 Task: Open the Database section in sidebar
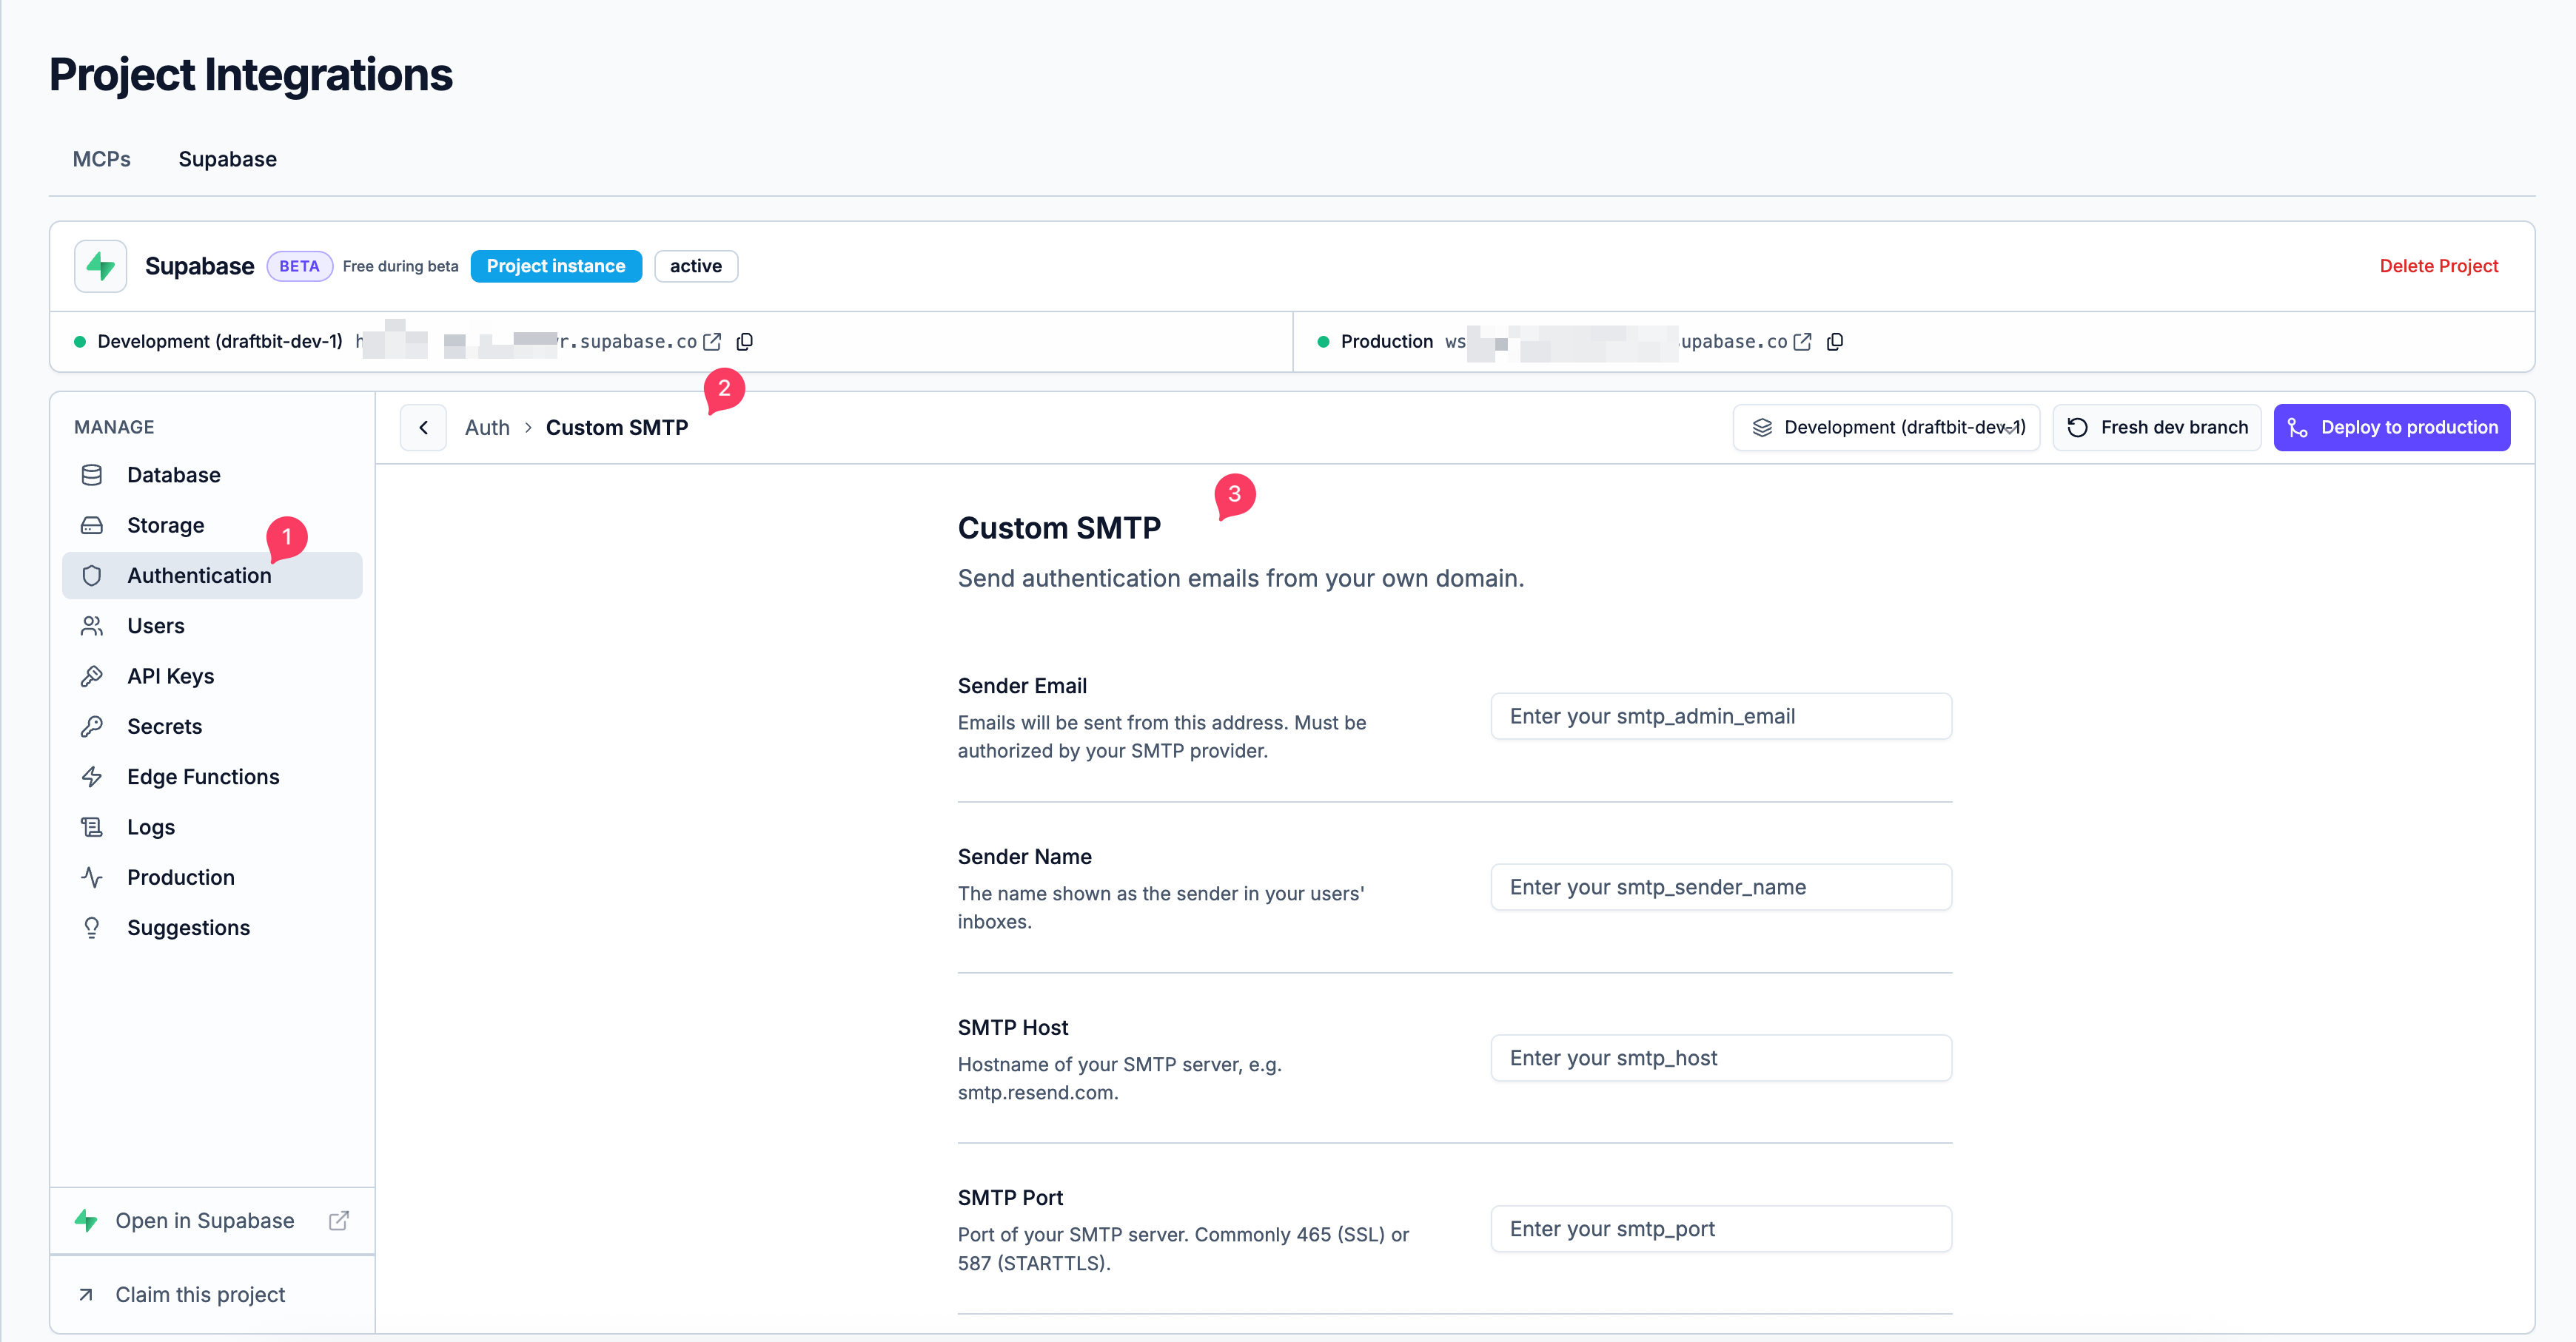click(x=212, y=475)
